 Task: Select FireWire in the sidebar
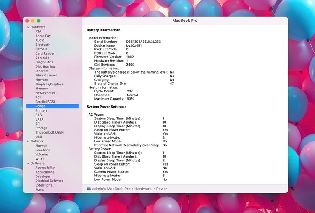[x=42, y=80]
